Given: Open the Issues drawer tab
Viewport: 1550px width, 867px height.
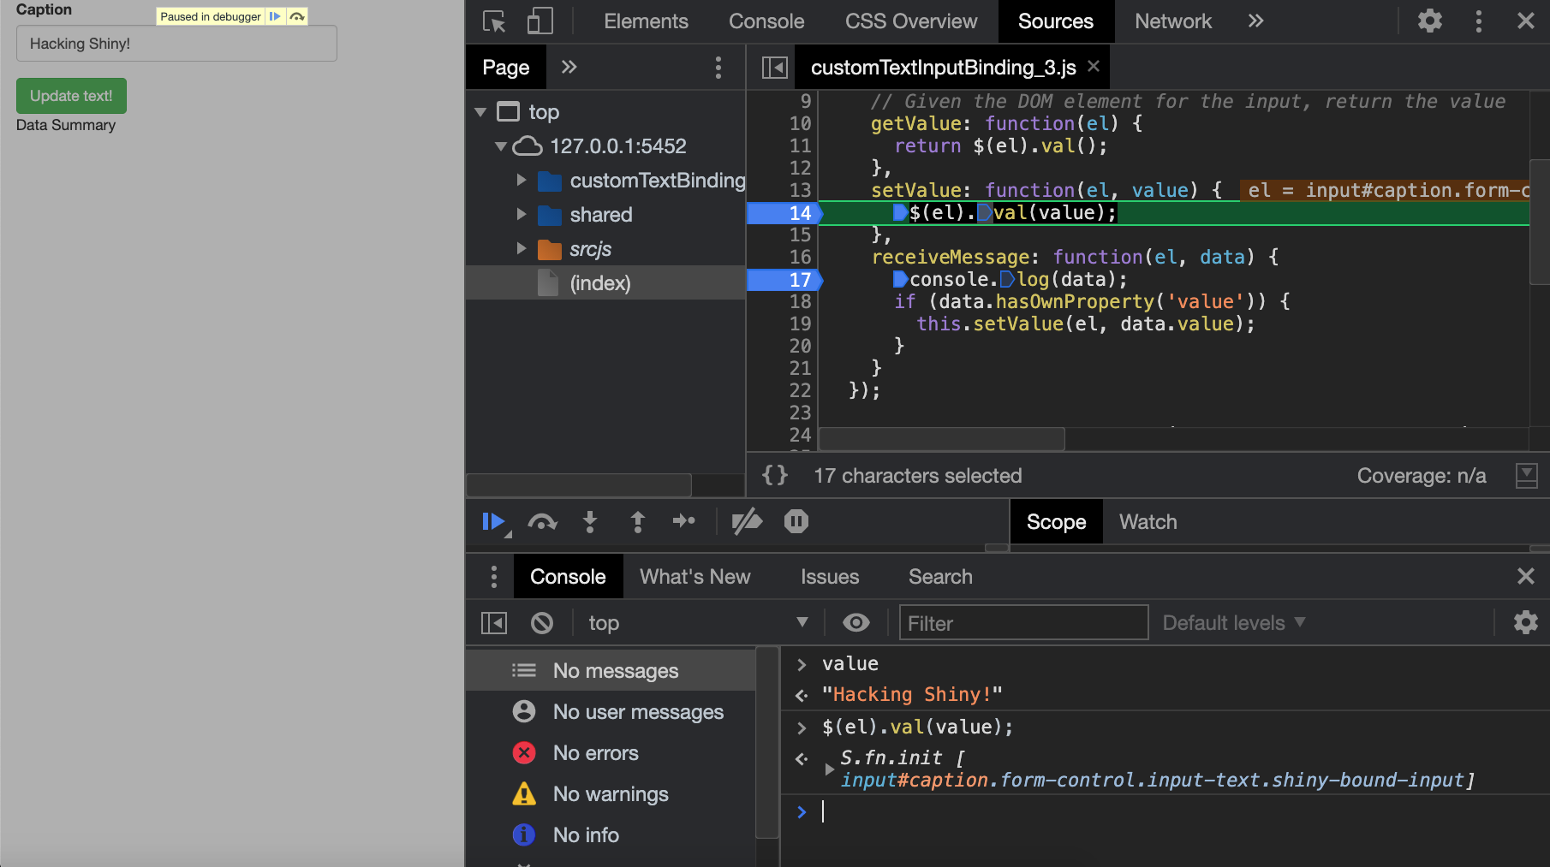Looking at the screenshot, I should 830,577.
